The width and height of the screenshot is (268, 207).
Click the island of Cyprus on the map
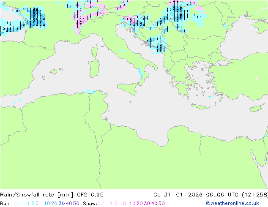point(255,108)
